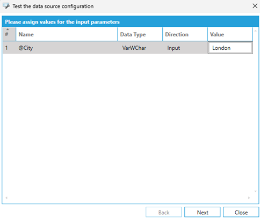Close the data source test dialog
Screen dimensions: 260x218
[255, 6]
